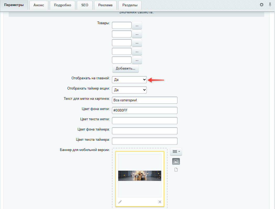This screenshot has height=209, width=275.
Task: Click the pin tabs icon
Action: pos(270,5)
